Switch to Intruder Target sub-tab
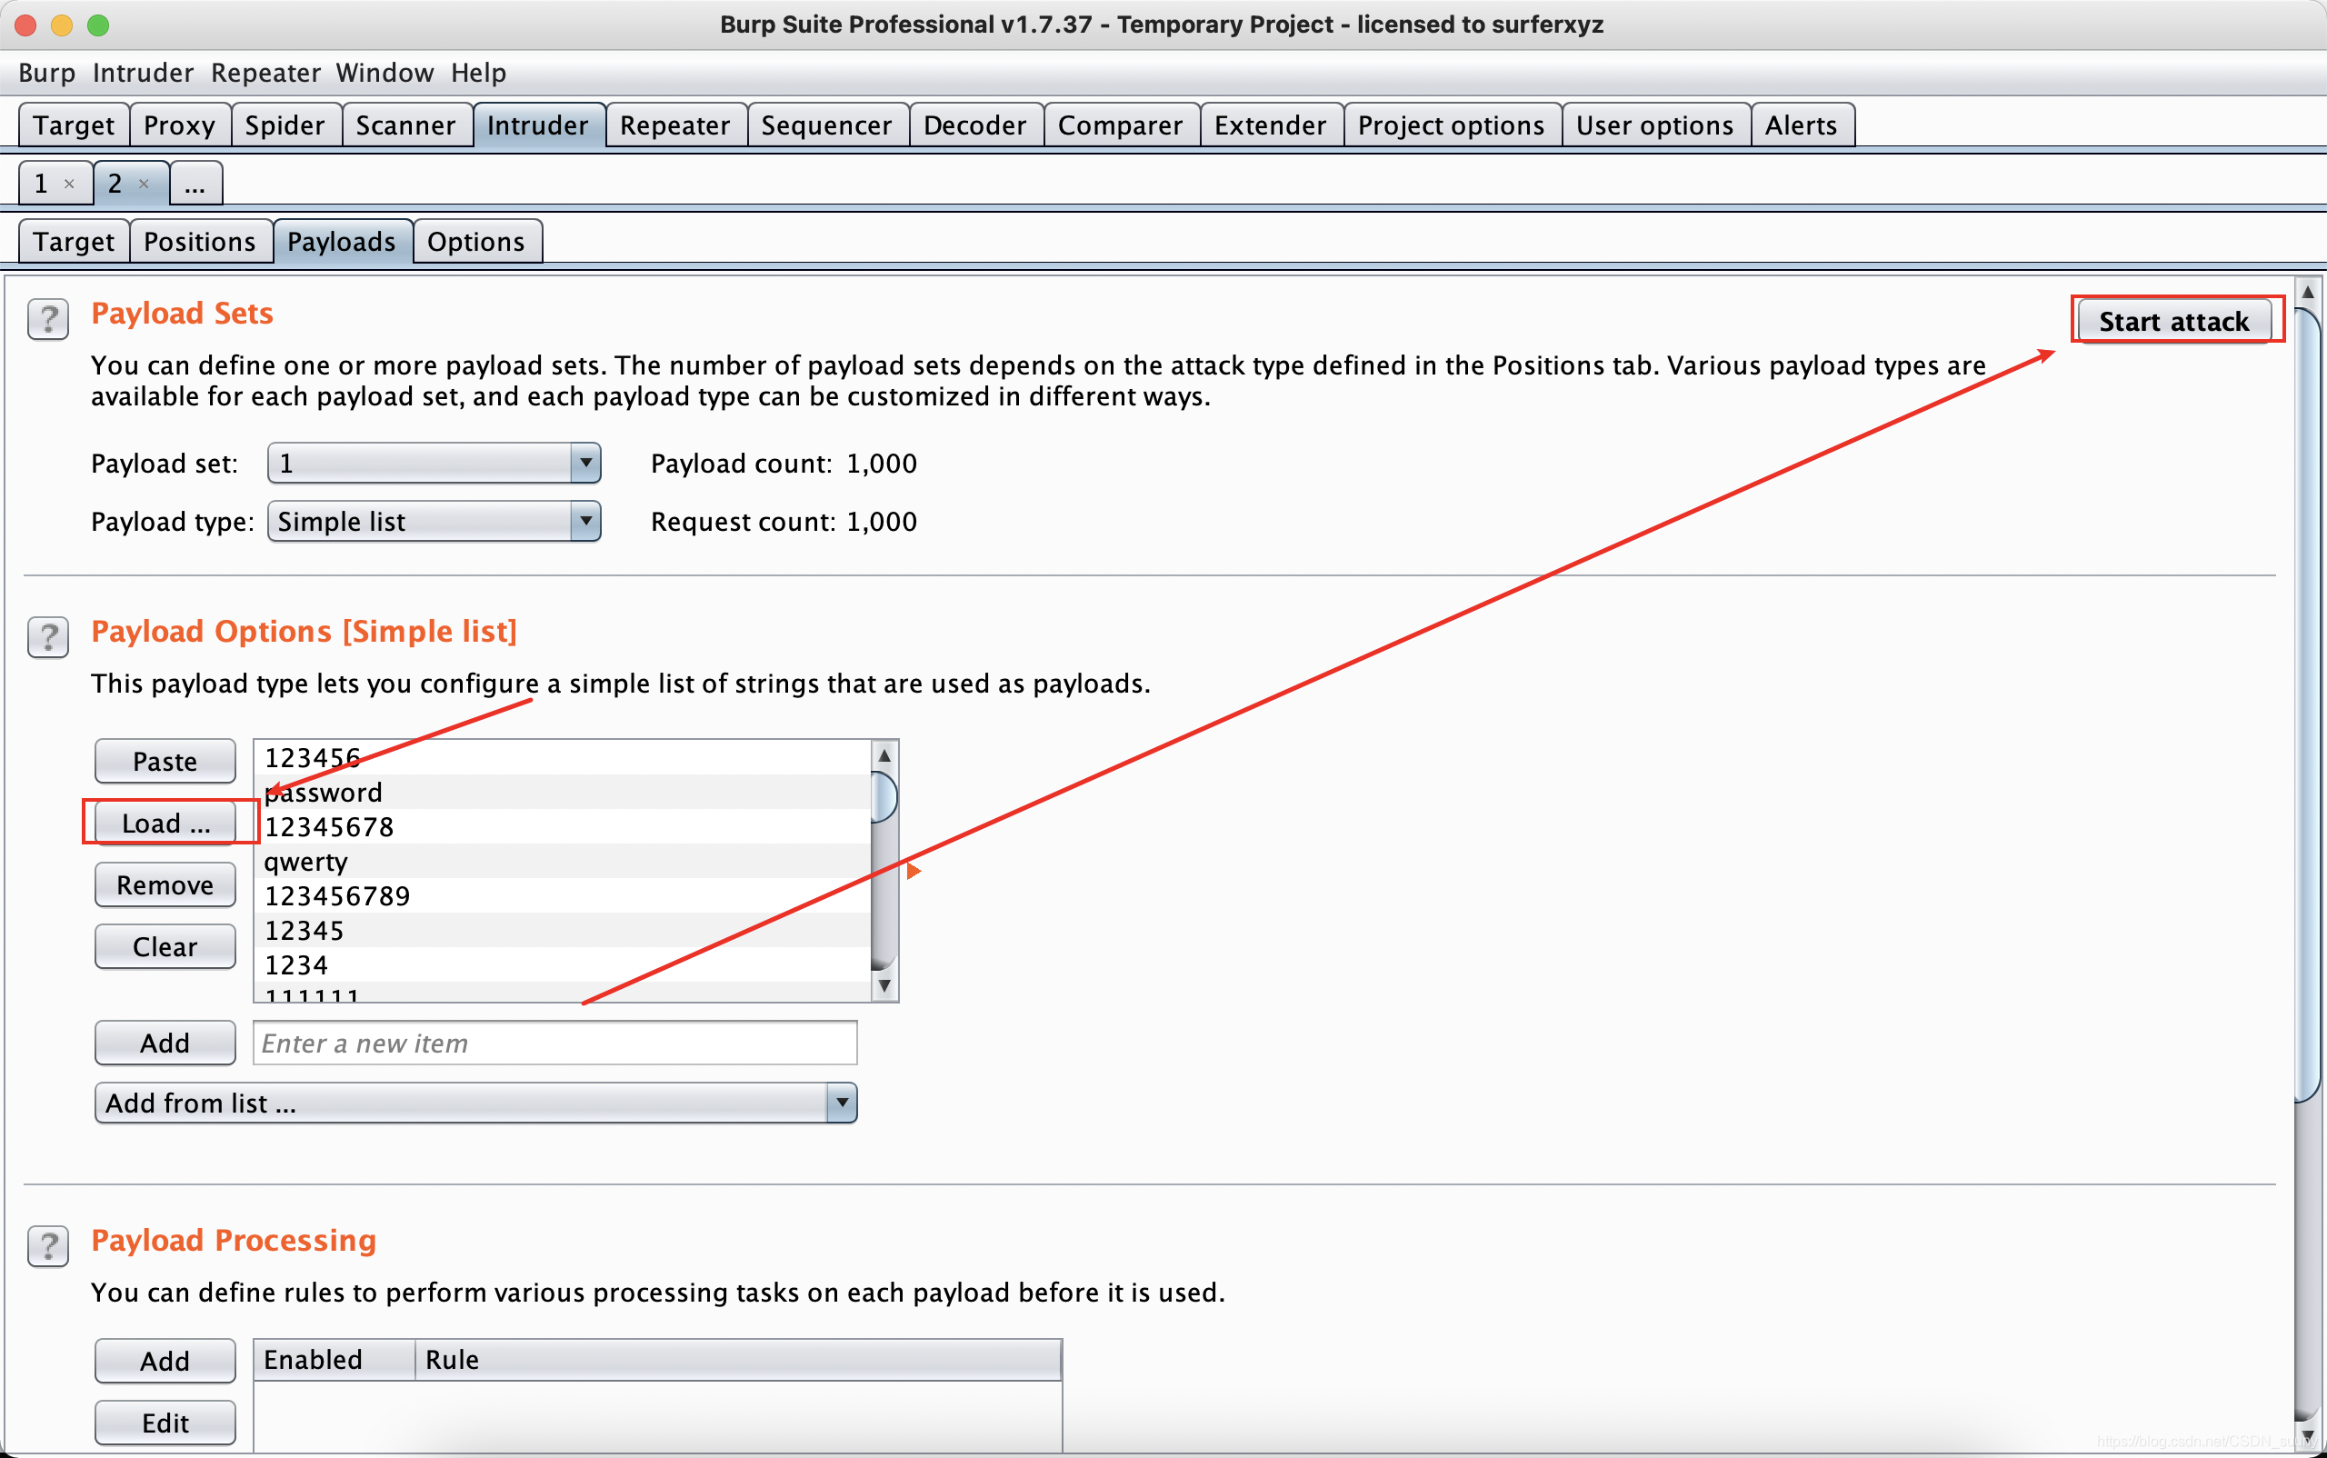The height and width of the screenshot is (1458, 2327). tap(74, 241)
